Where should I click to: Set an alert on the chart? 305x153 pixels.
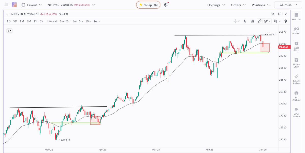272,14
